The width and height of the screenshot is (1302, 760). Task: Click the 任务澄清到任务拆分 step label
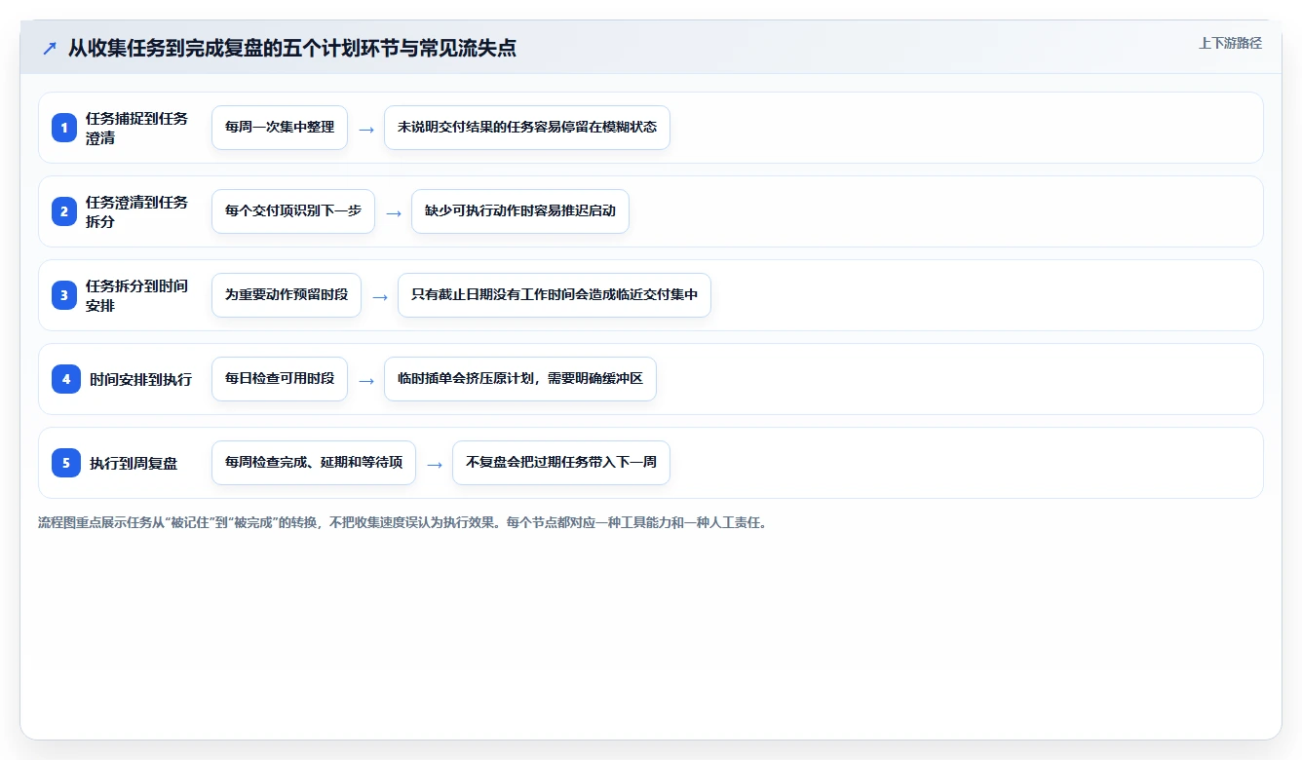136,211
